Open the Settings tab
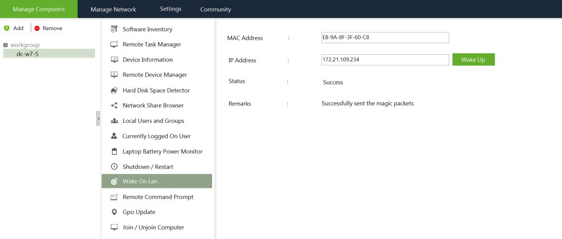 tap(170, 9)
